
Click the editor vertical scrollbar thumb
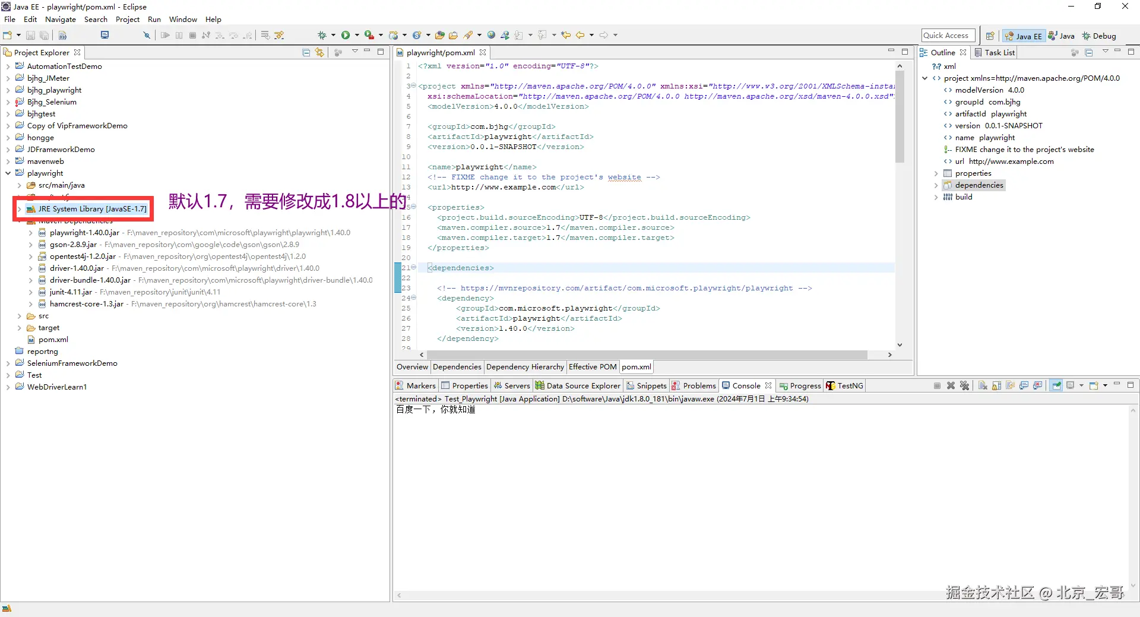coord(900,116)
